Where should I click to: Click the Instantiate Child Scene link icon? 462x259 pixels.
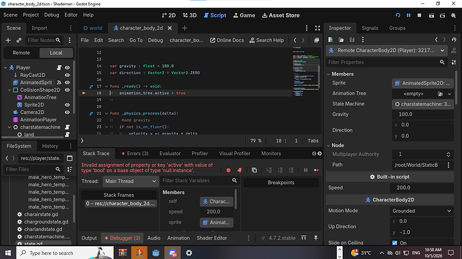[19, 40]
